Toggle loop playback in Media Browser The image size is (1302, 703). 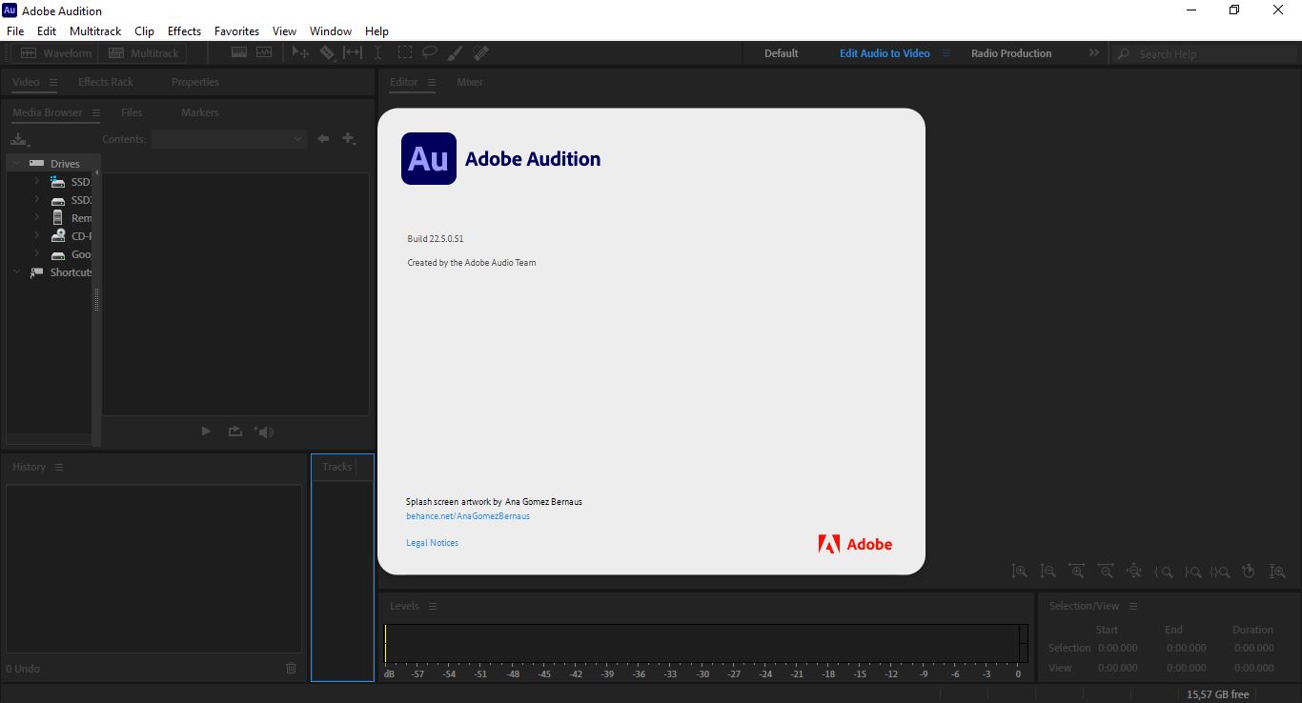[235, 432]
